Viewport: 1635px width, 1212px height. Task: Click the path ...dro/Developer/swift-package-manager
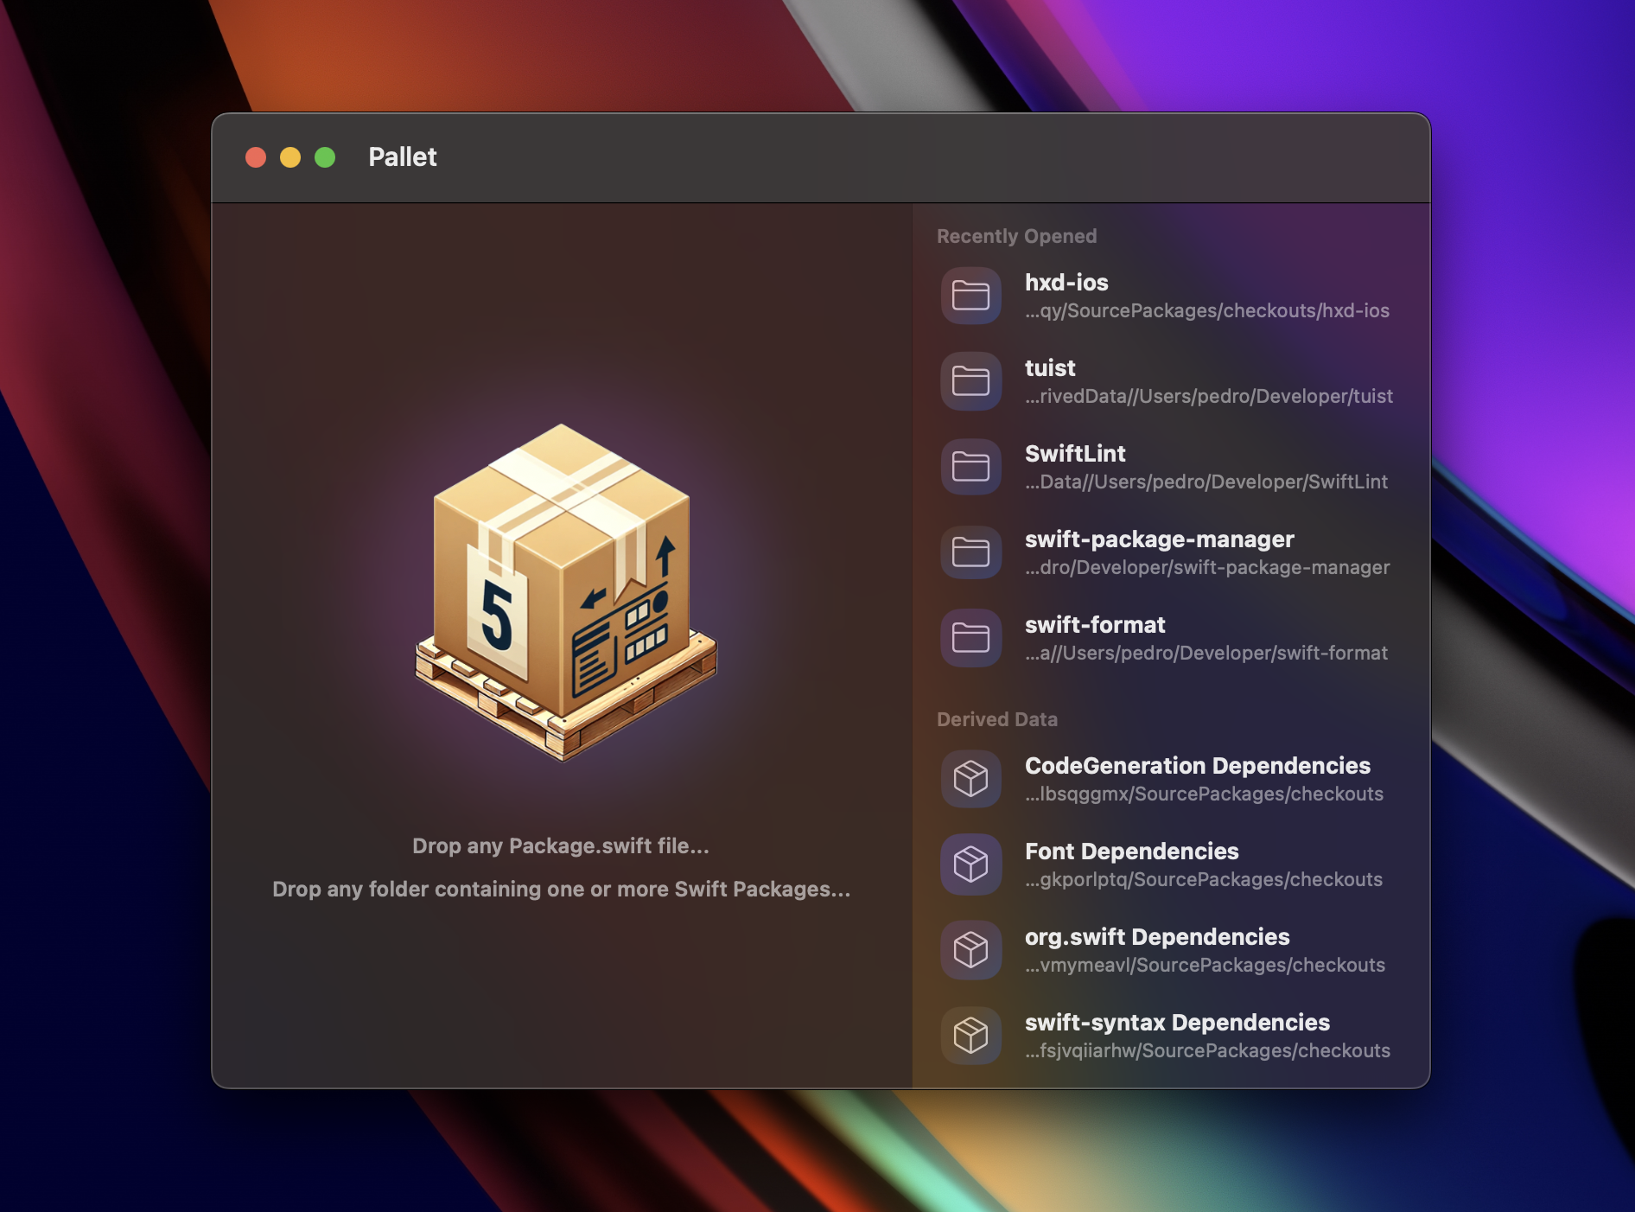pos(1207,568)
